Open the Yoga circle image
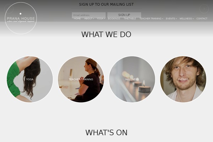The height and width of the screenshot is (142, 213). coord(30,79)
